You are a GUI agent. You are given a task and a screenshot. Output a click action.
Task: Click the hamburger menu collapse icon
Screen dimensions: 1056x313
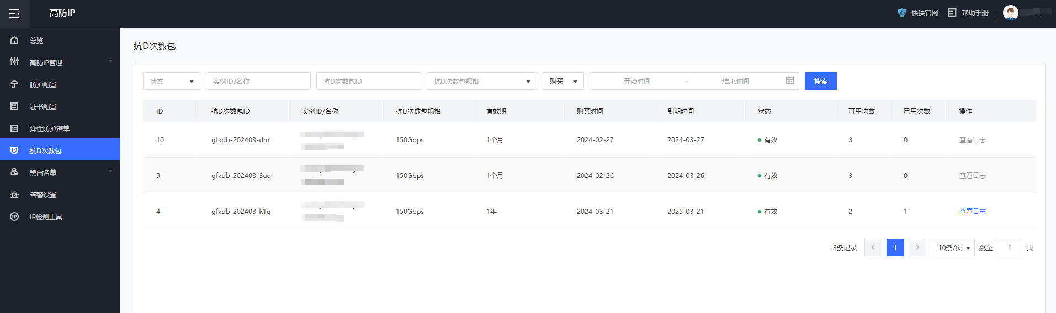[x=14, y=14]
